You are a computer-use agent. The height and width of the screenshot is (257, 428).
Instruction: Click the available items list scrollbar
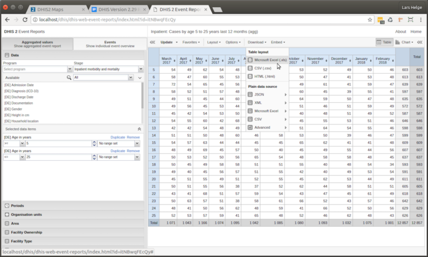(142, 96)
